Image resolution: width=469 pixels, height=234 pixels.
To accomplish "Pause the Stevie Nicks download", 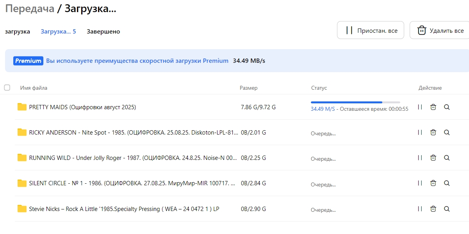I will pyautogui.click(x=420, y=209).
